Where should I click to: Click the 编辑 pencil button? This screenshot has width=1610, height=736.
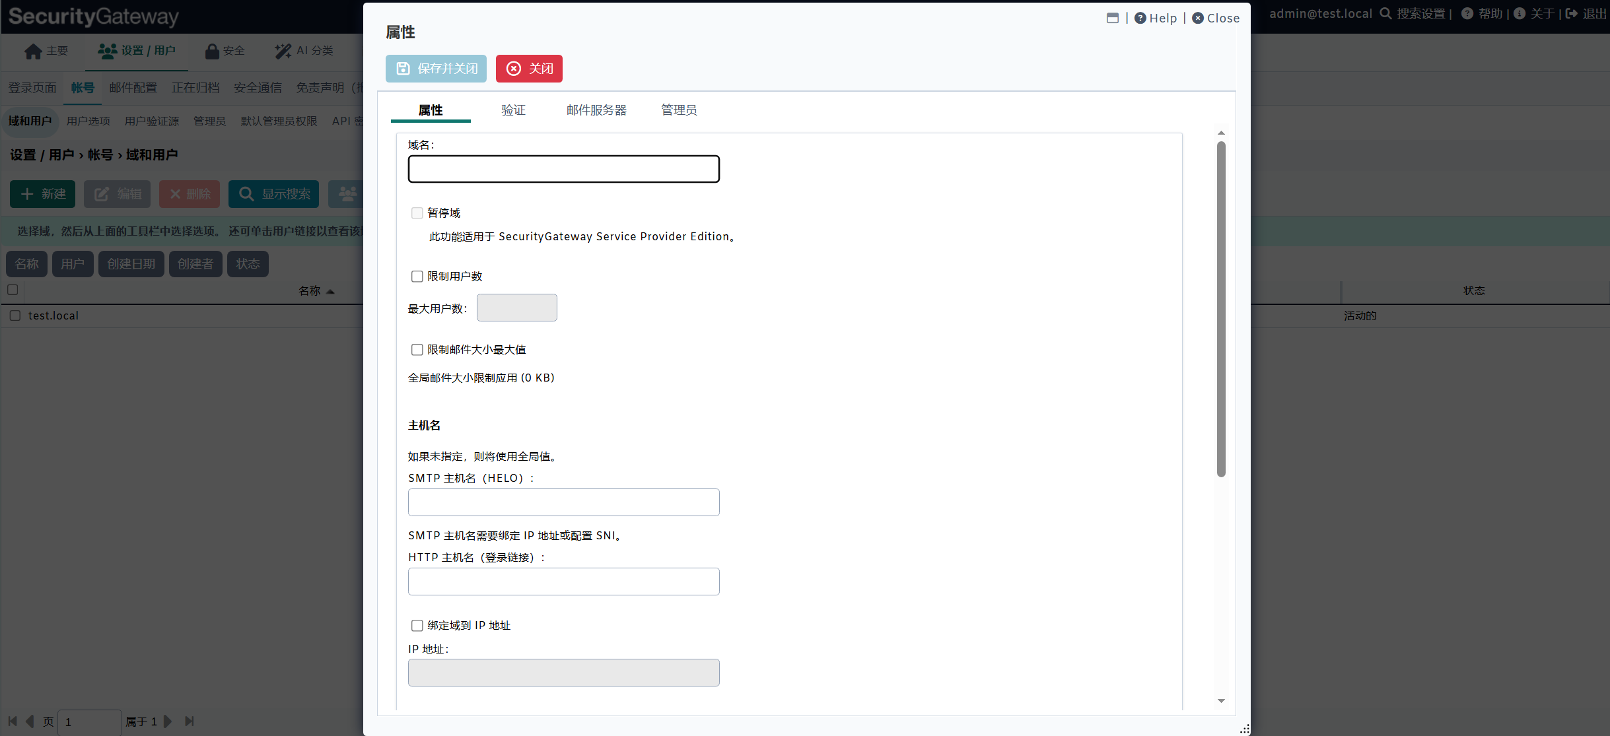[x=117, y=194]
